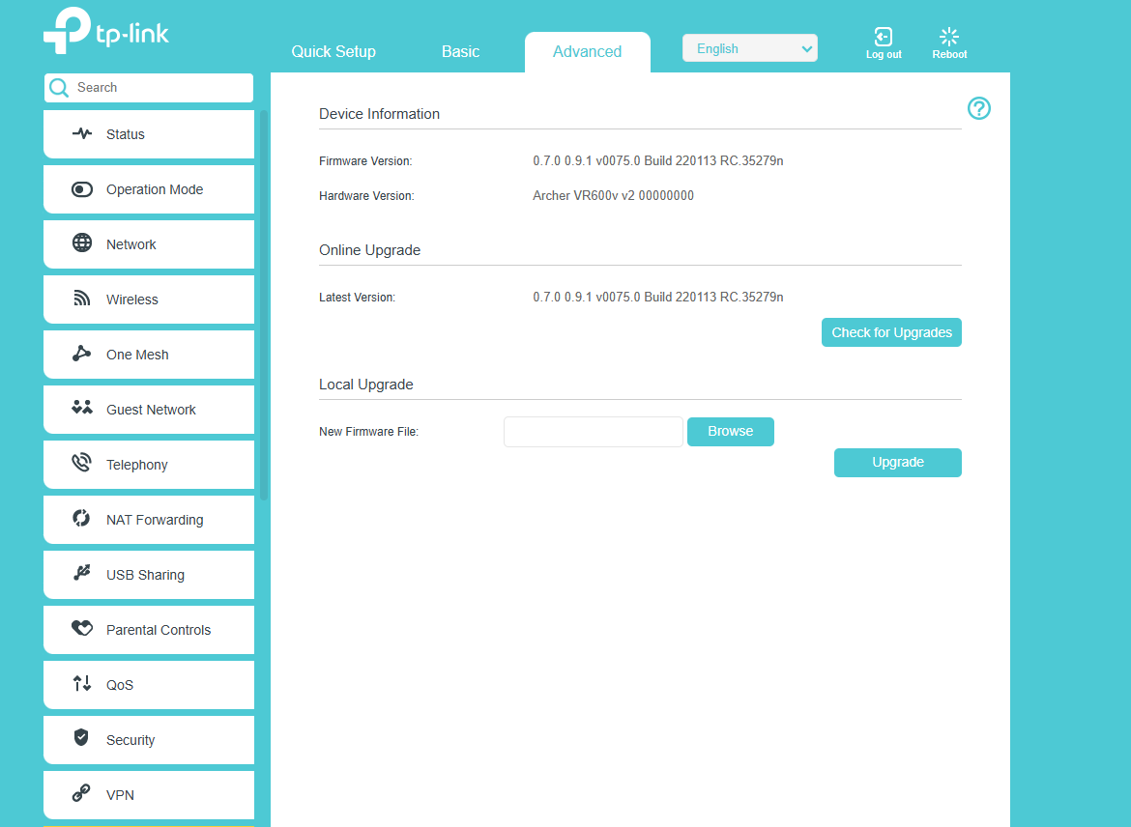Open the English language dropdown

[749, 48]
